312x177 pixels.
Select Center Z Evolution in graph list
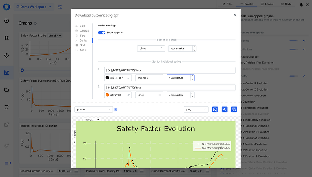click(255, 89)
